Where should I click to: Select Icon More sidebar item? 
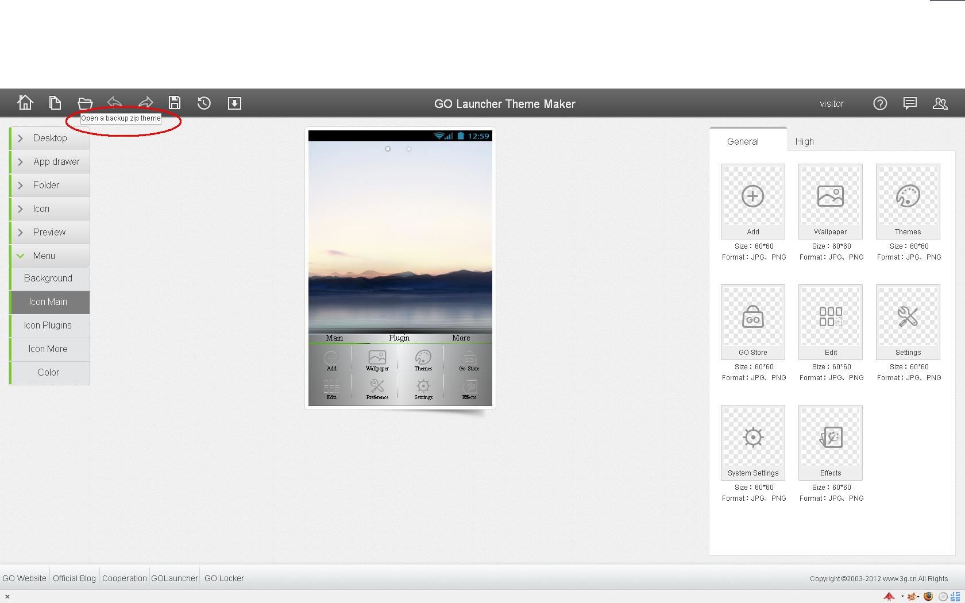pyautogui.click(x=50, y=349)
